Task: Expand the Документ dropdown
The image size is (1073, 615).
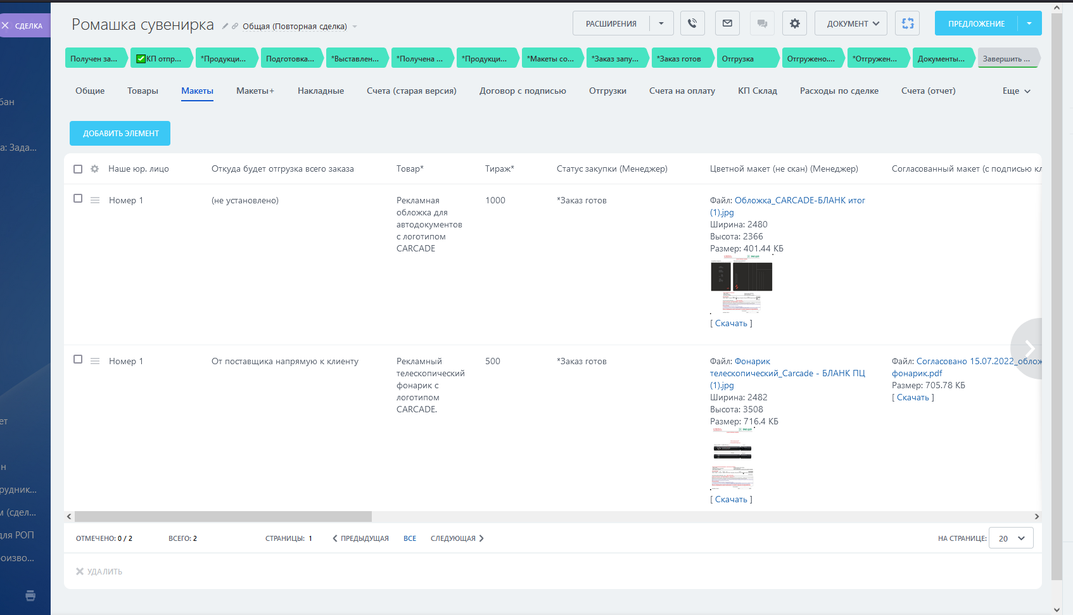Action: 851,23
